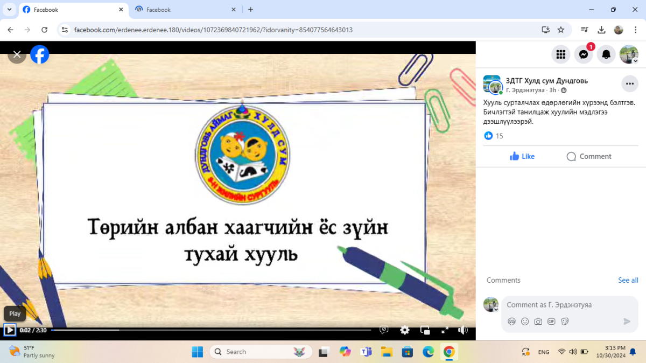The width and height of the screenshot is (646, 363).
Task: Open the Facebook account profile menu
Action: [x=629, y=54]
